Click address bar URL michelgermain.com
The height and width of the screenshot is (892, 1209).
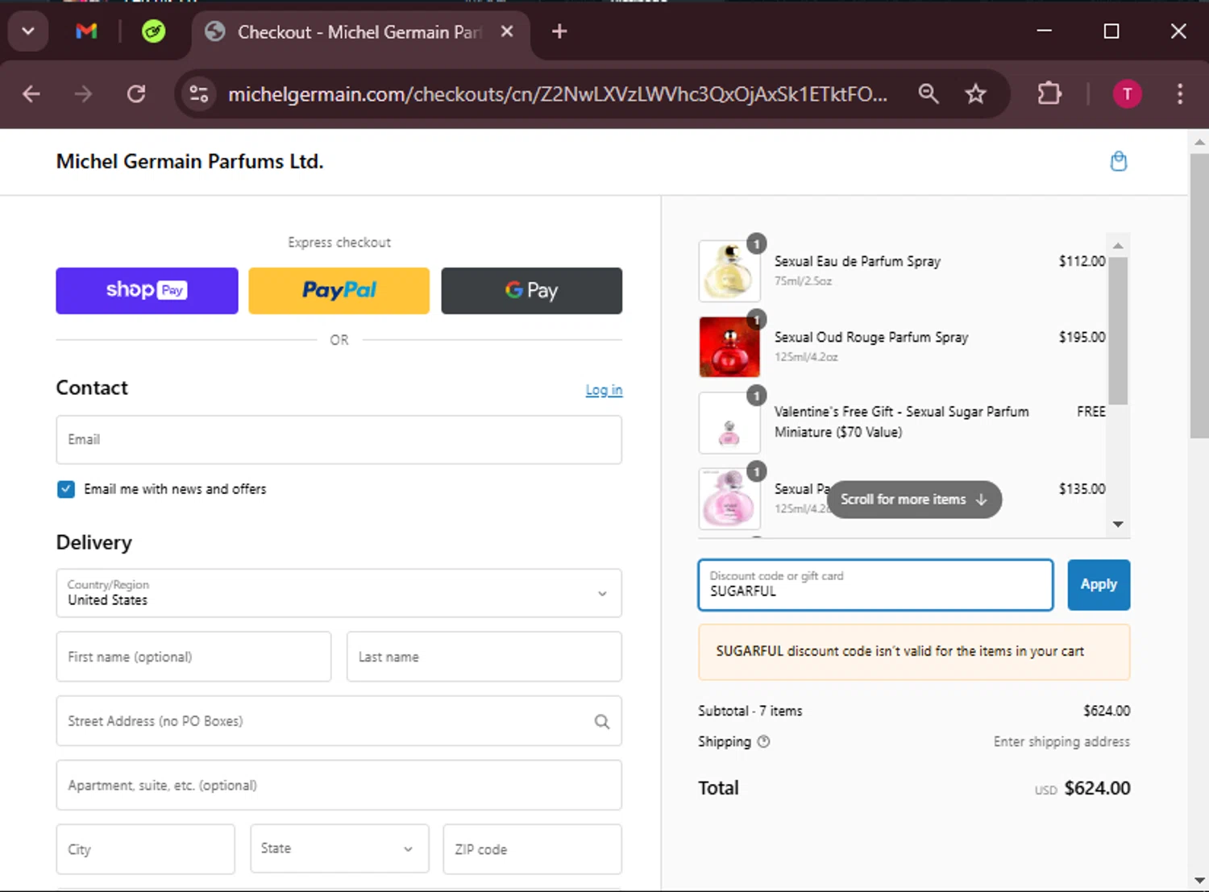(x=558, y=94)
